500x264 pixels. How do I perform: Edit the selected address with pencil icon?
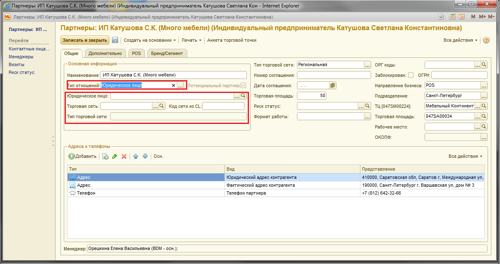[114, 157]
